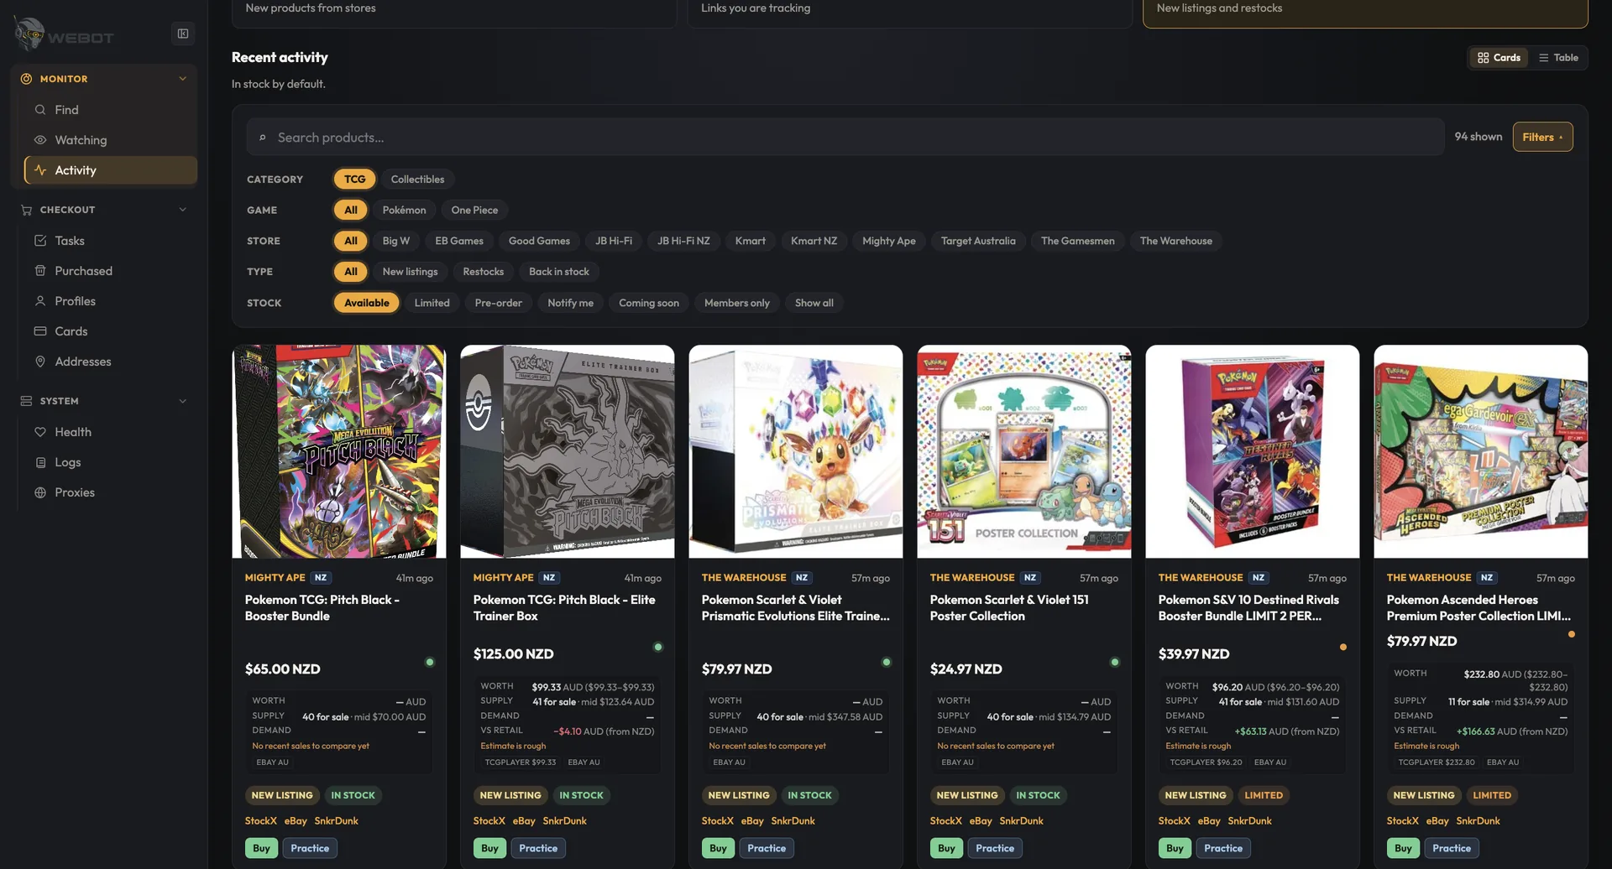
Task: Click the Monitor section target icon
Action: coord(26,79)
